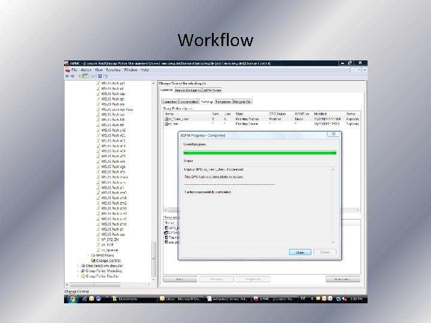The width and height of the screenshot is (431, 323).
Task: Click the tray expand arrow on taskbar
Action: pos(312,298)
